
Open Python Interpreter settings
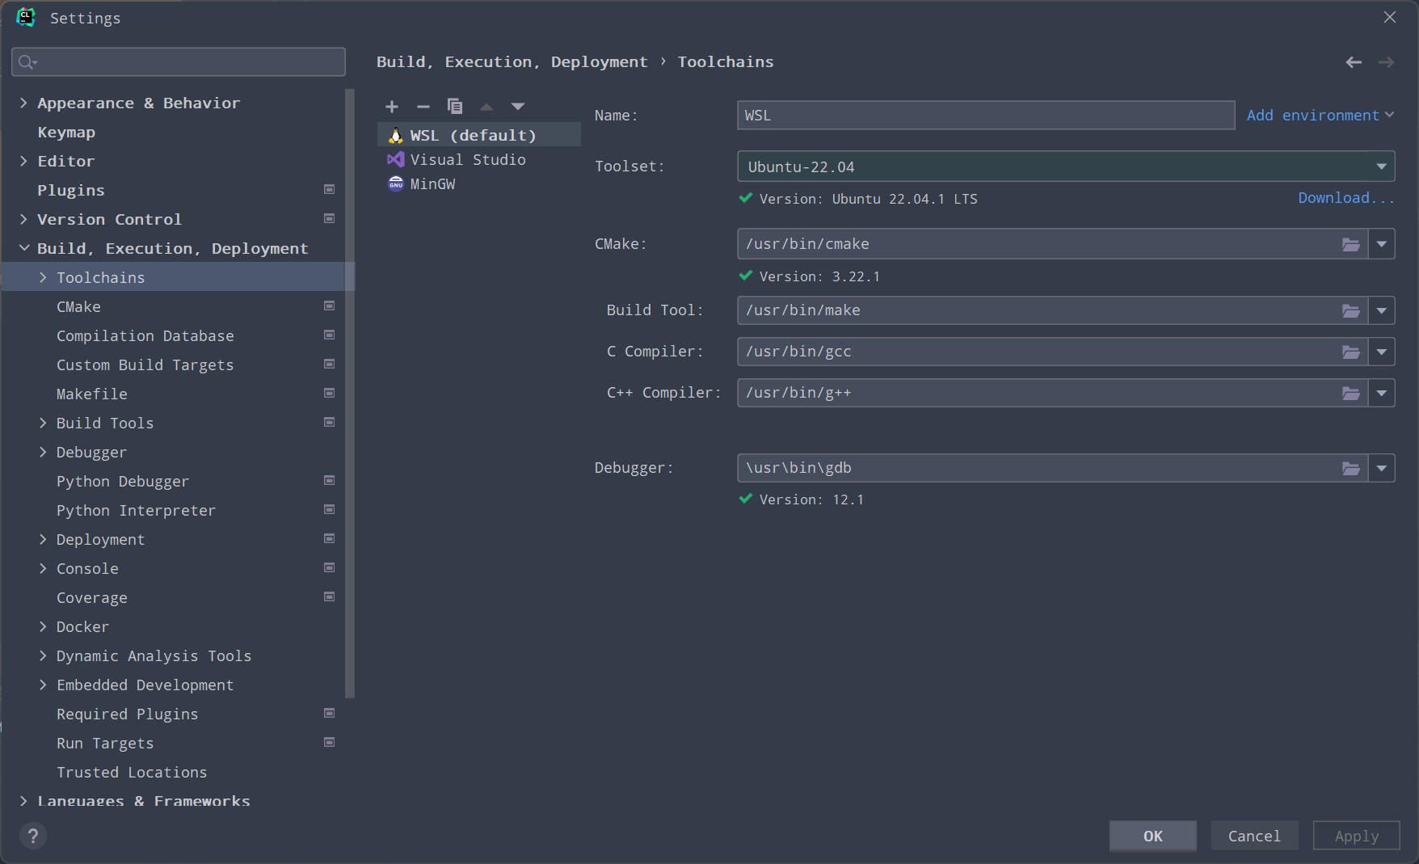[136, 510]
